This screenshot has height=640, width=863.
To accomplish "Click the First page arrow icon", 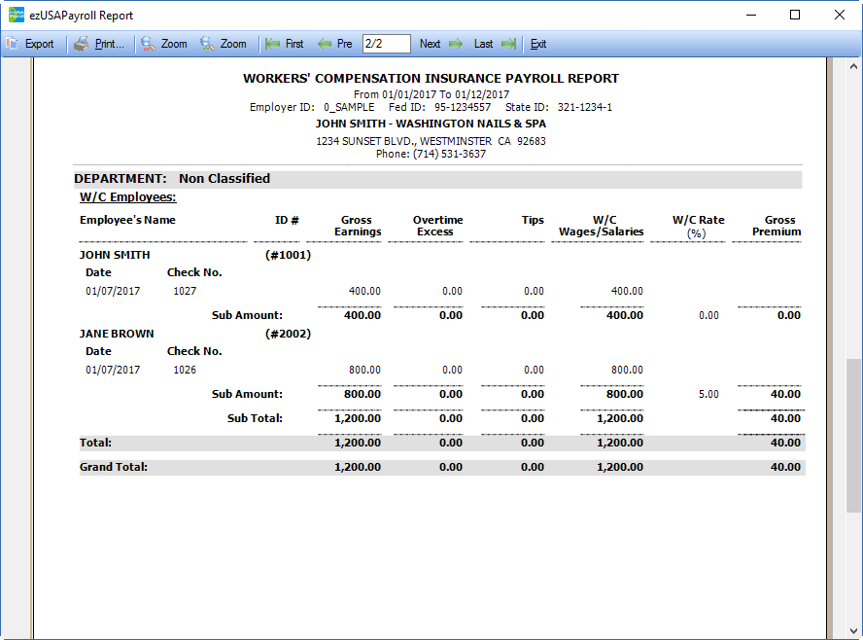I will (x=272, y=44).
